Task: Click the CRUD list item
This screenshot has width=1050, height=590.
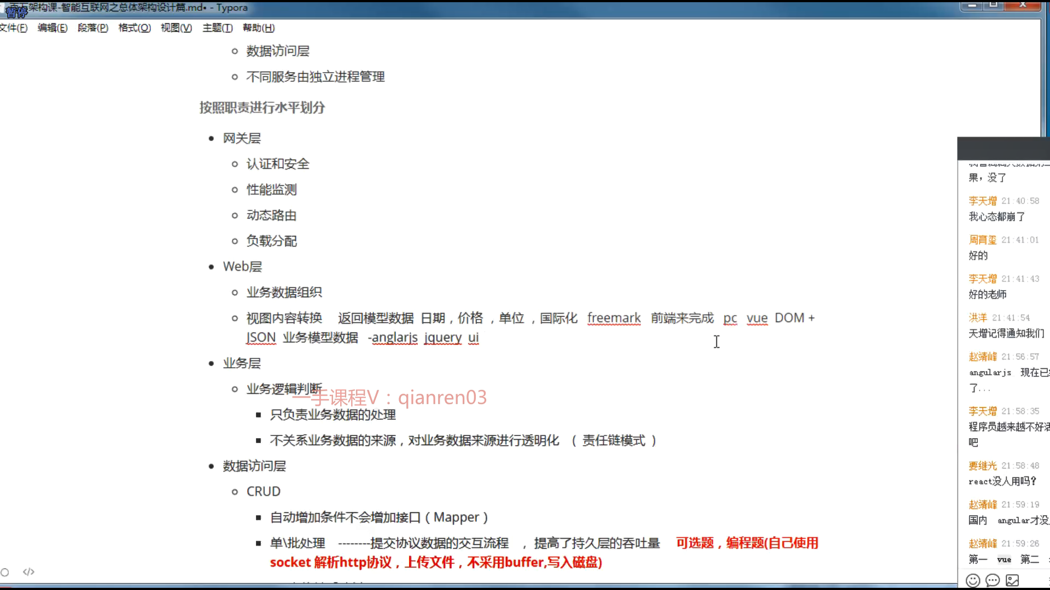Action: coord(263,492)
